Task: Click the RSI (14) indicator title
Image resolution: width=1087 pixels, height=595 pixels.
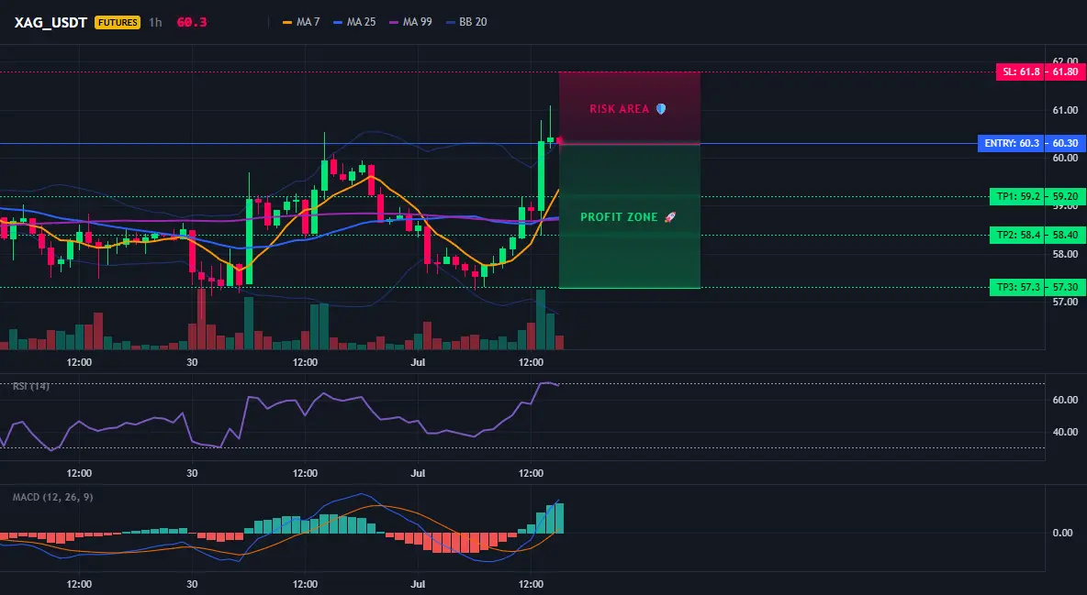Action: tap(30, 386)
